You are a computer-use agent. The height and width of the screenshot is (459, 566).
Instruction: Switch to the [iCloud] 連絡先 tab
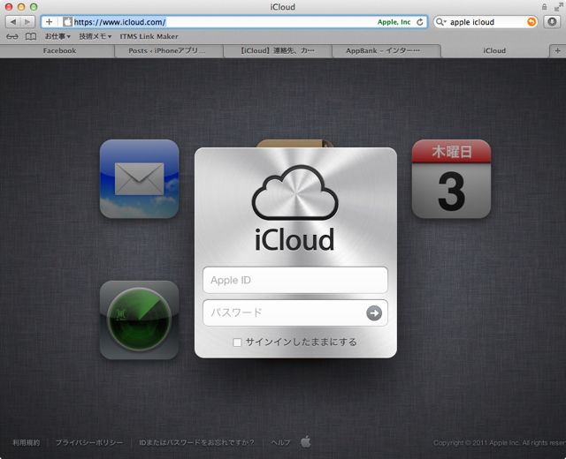click(x=277, y=51)
